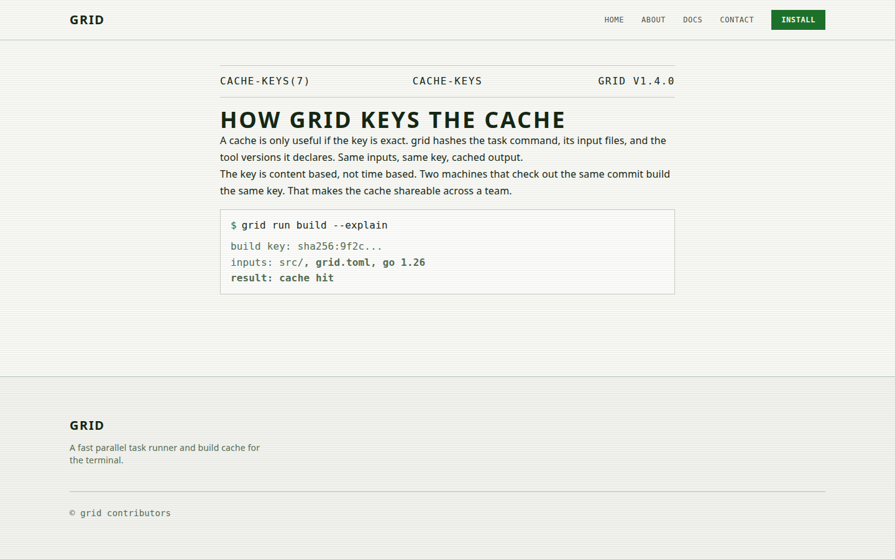Open the HOME nav link
The height and width of the screenshot is (559, 895).
tap(614, 20)
